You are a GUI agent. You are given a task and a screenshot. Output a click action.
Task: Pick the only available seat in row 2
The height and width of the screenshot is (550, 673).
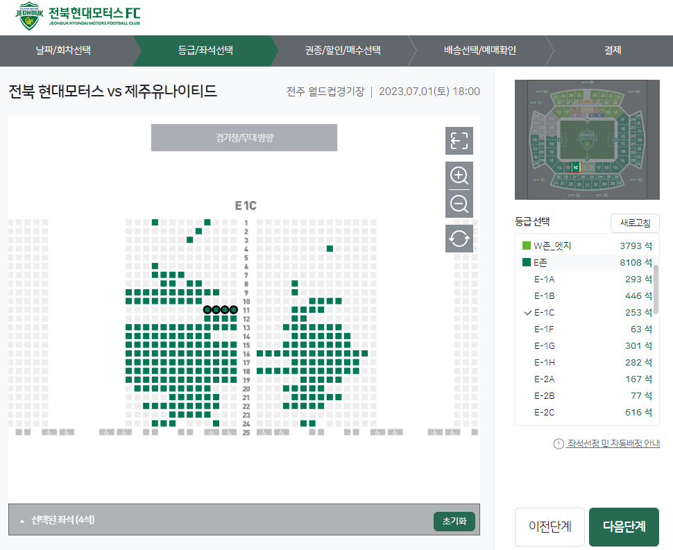(198, 231)
